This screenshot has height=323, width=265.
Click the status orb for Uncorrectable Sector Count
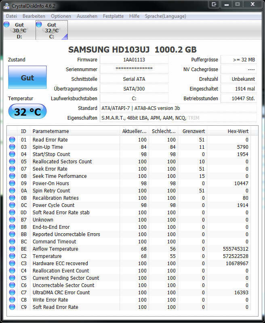[x=12, y=285]
